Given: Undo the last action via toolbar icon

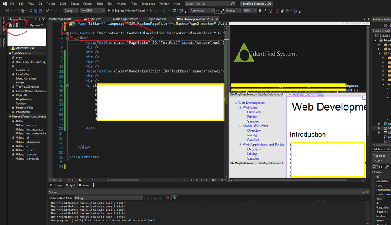Looking at the screenshot, I should (47, 11).
